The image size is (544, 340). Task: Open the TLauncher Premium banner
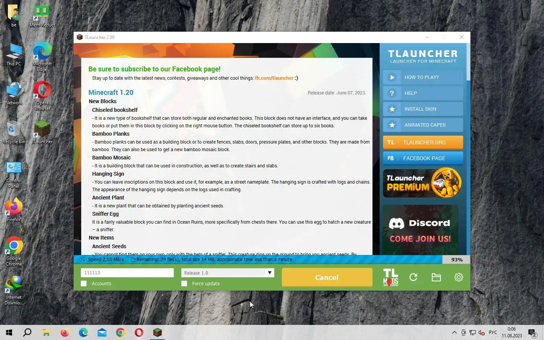tap(423, 183)
